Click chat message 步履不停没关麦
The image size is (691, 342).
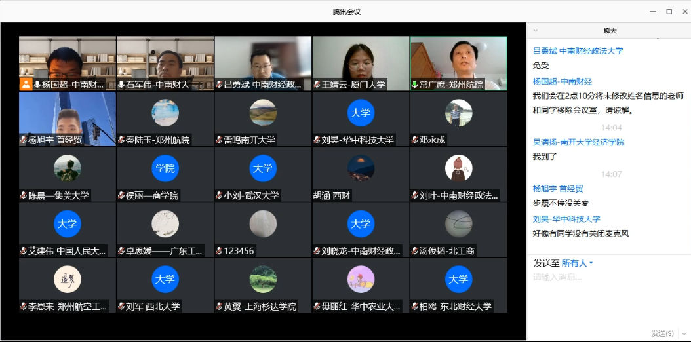[561, 203]
